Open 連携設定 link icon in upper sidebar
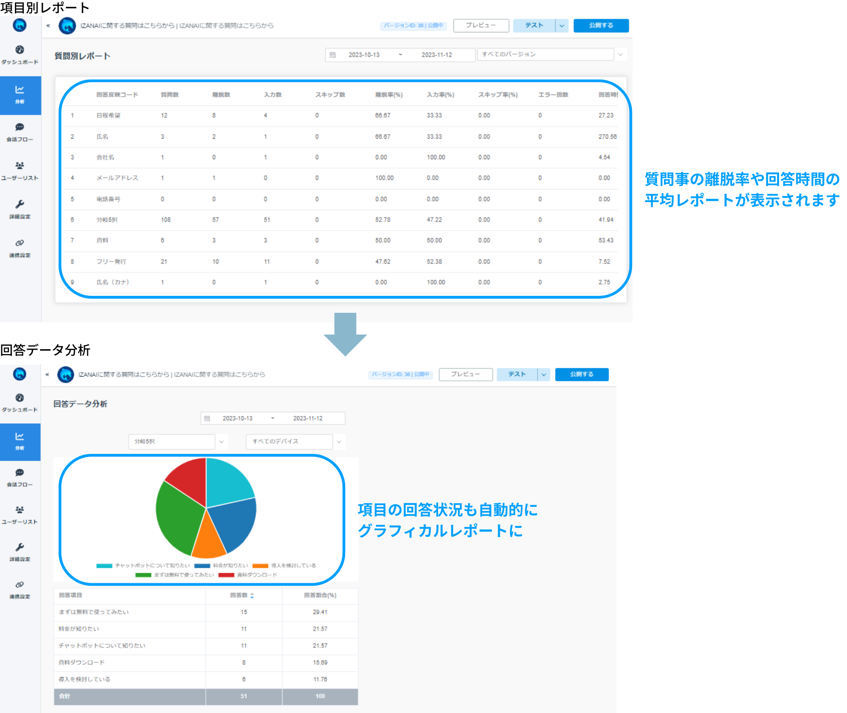This screenshot has height=713, width=847. click(19, 243)
